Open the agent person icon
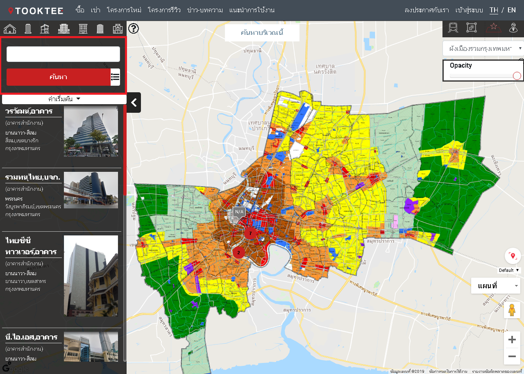Viewport: 524px width, 374px height. [513, 27]
